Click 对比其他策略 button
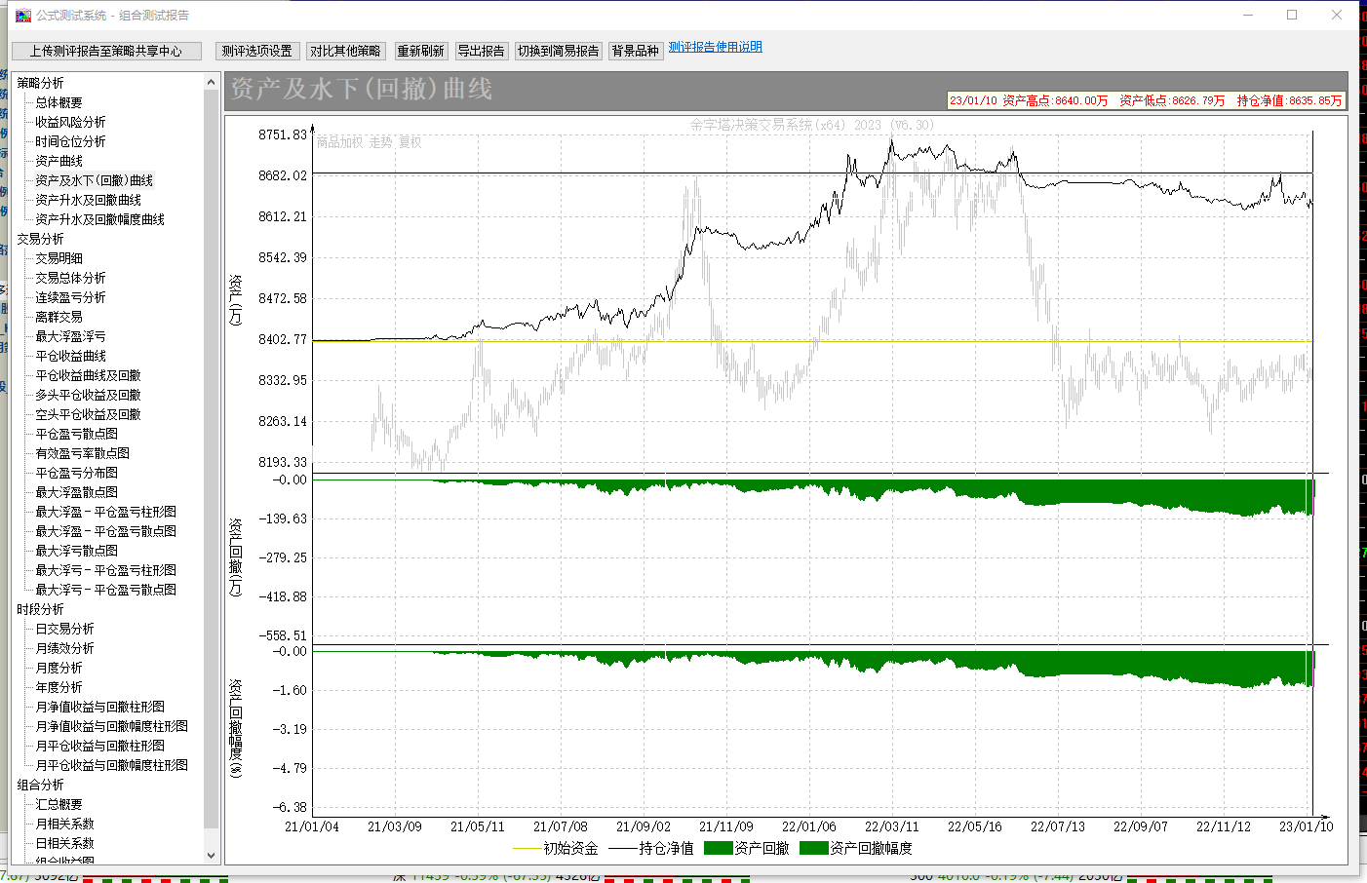Screen dimensions: 1367x883 point(345,52)
